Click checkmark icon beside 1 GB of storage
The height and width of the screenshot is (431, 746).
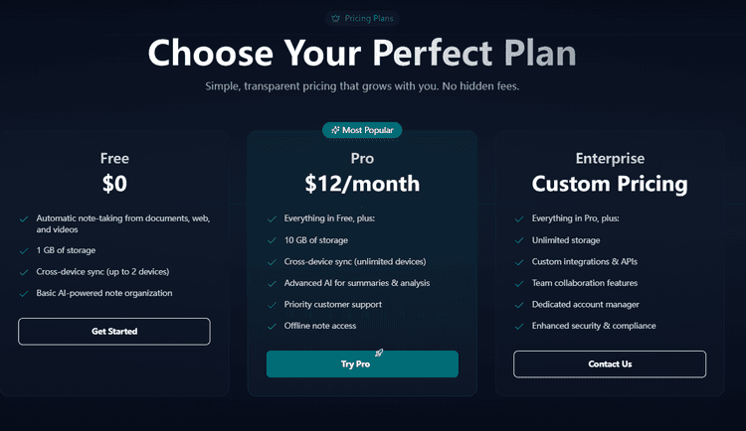coord(23,249)
